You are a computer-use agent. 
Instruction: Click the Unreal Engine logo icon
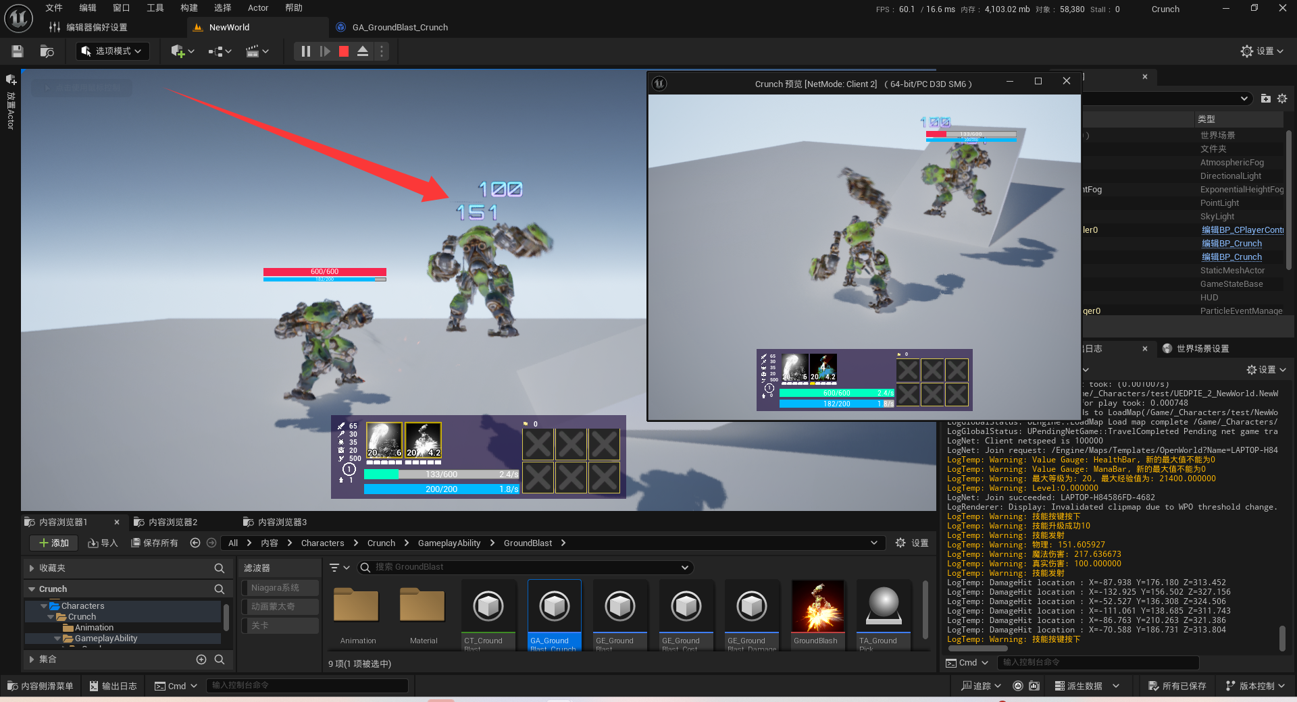coord(18,18)
